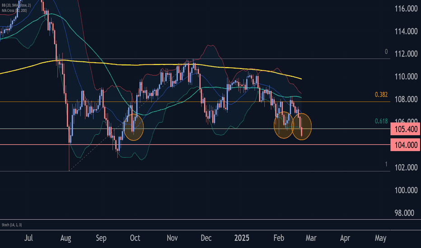
Task: Select the 0.618 Fibonacci level label
Action: 381,121
